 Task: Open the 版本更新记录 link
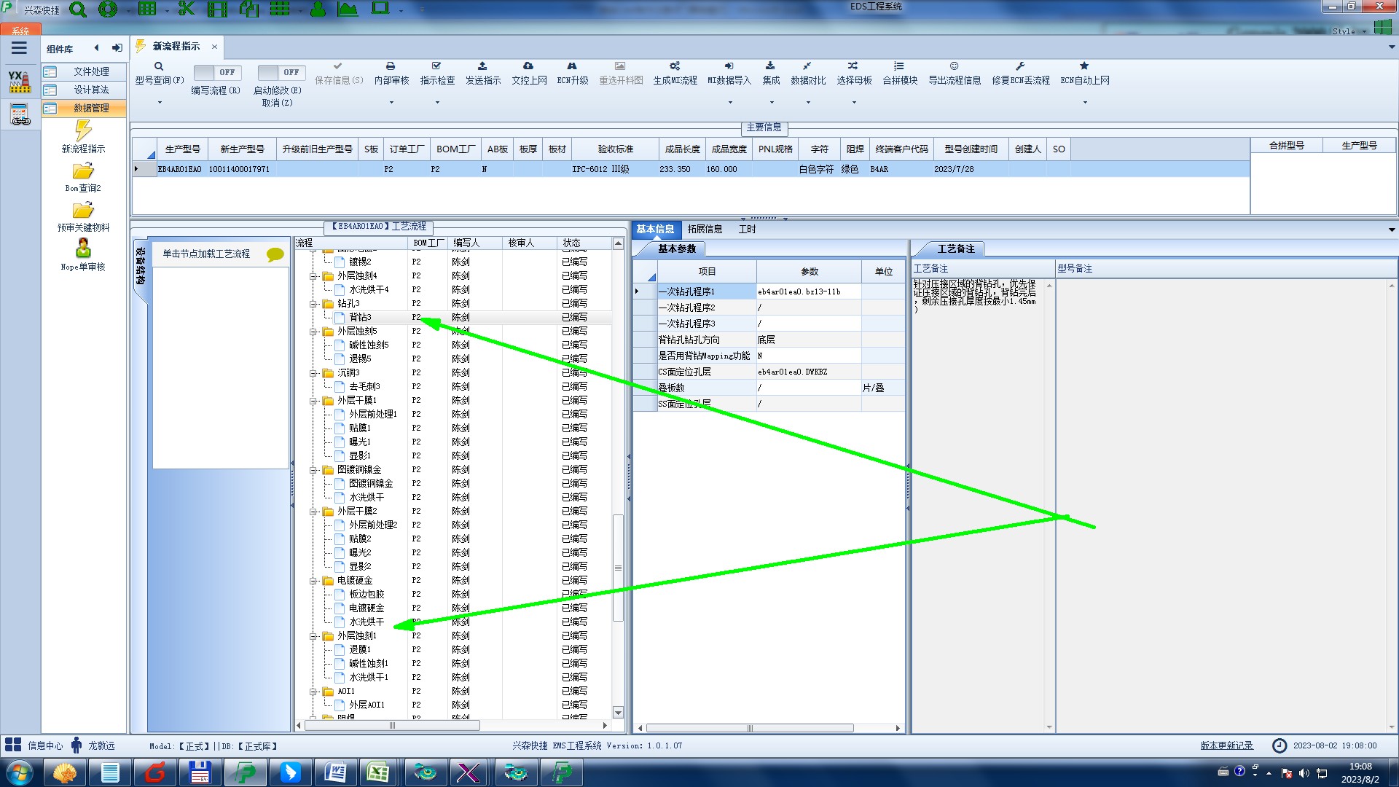[1226, 745]
